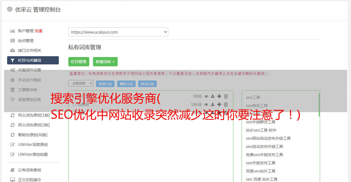The width and height of the screenshot is (351, 182).
Task: Click the edit icon of 深度原创任务
Action: (13, 100)
